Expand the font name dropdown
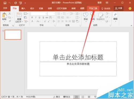 (x=46, y=14)
